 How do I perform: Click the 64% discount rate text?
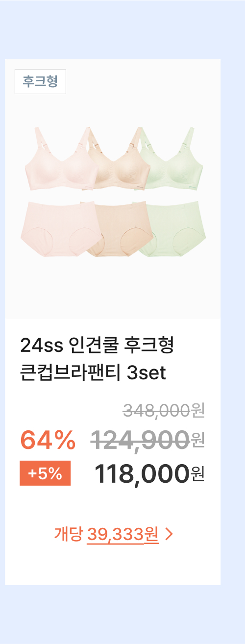point(48,440)
